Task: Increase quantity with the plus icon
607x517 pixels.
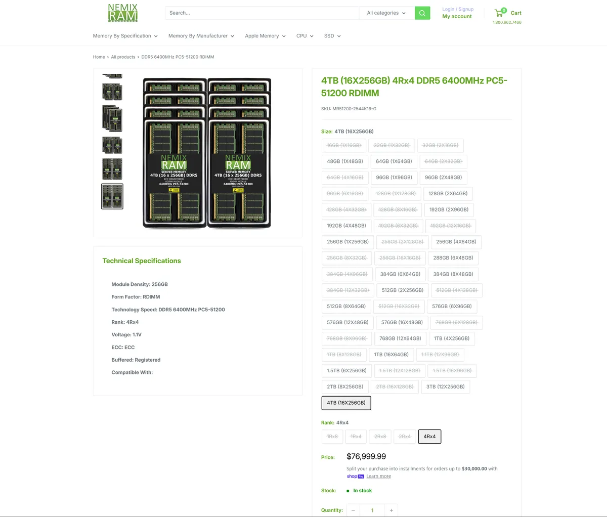Action: pos(391,510)
